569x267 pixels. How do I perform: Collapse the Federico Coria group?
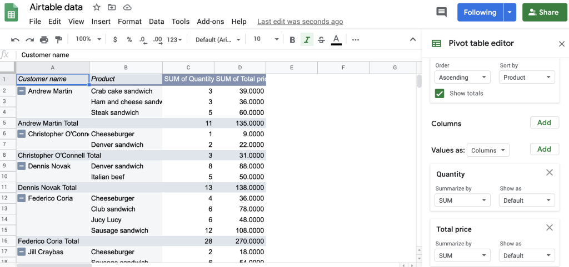(22, 198)
